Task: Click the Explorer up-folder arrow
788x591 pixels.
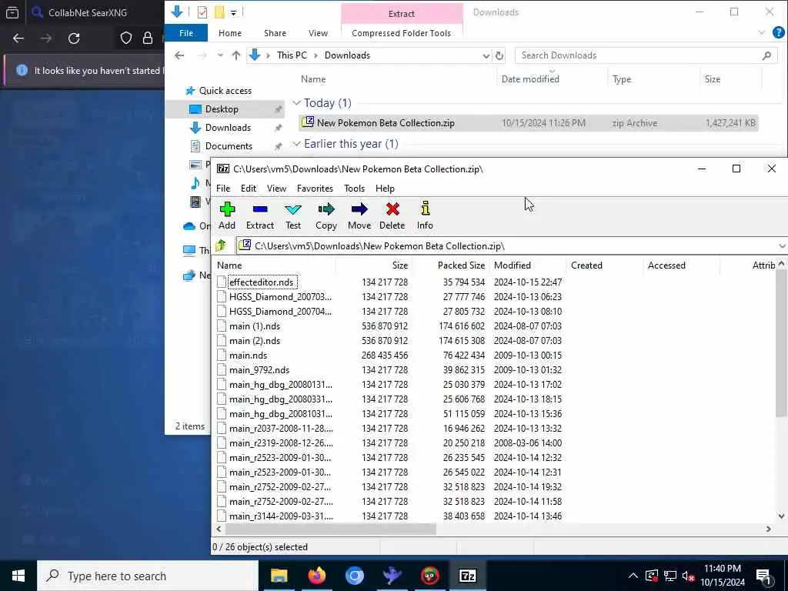Action: [x=235, y=55]
